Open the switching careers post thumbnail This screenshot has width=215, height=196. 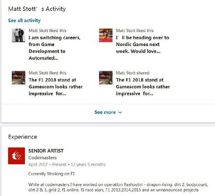(18, 36)
